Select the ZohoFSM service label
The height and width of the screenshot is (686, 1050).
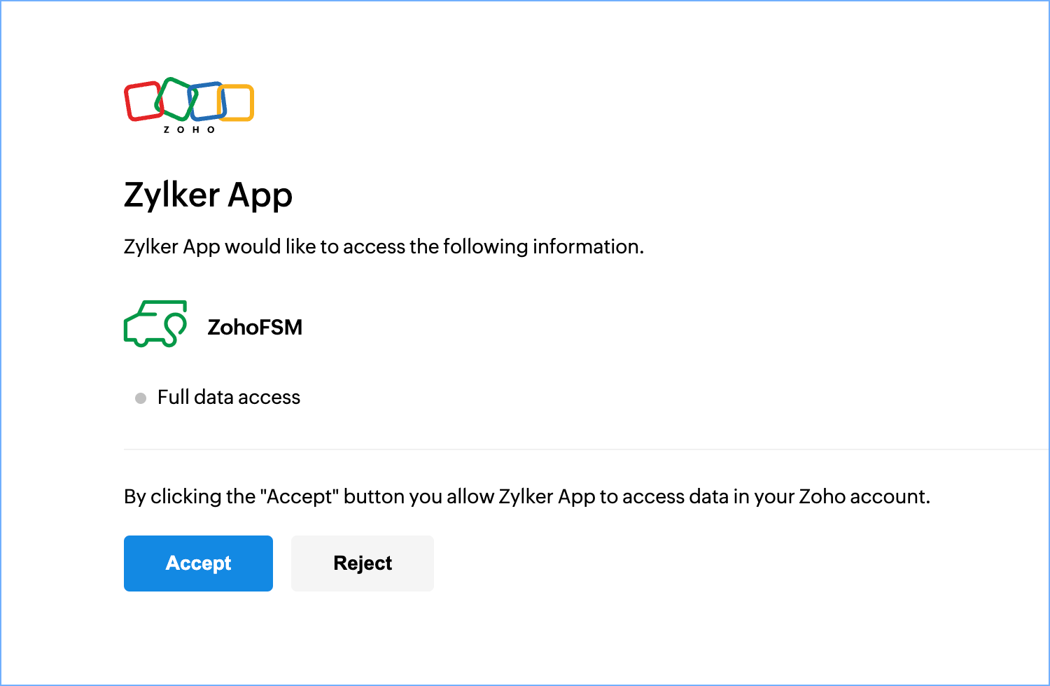tap(255, 327)
